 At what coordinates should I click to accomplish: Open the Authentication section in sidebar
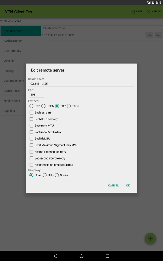(x=21, y=41)
